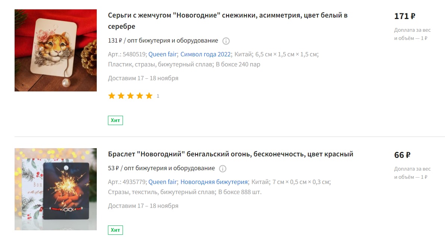Open the Новогодняя бижутерия collection link
The width and height of the screenshot is (445, 237).
point(214,182)
